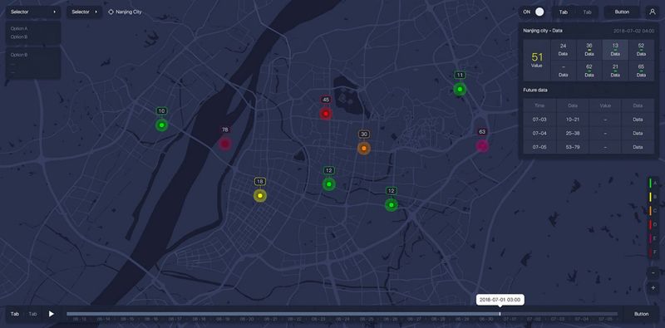665x328 pixels.
Task: Open the first Selector dropdown
Action: 33,12
